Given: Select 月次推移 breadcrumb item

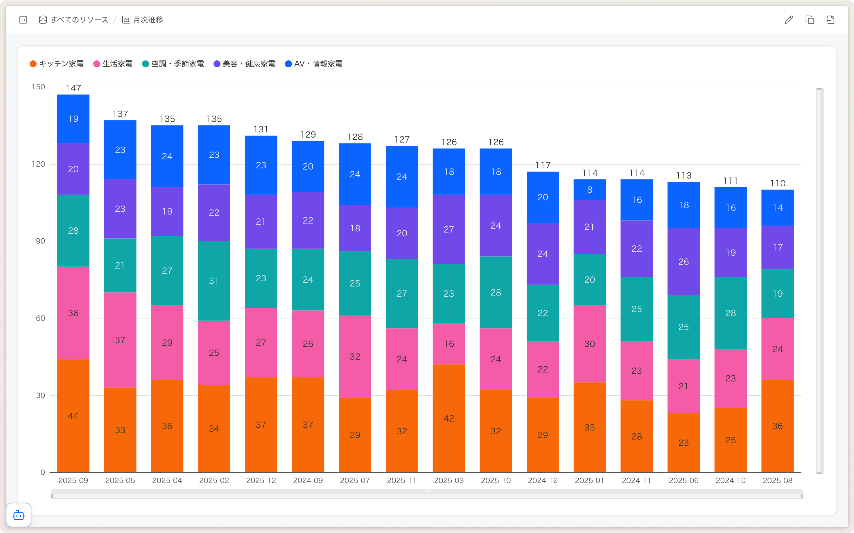Looking at the screenshot, I should (x=148, y=20).
